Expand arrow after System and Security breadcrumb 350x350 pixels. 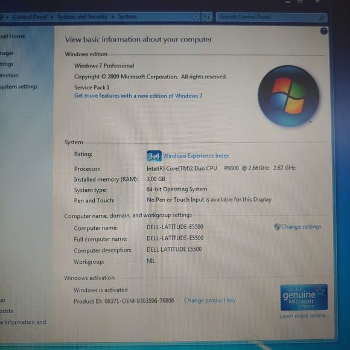[x=113, y=17]
